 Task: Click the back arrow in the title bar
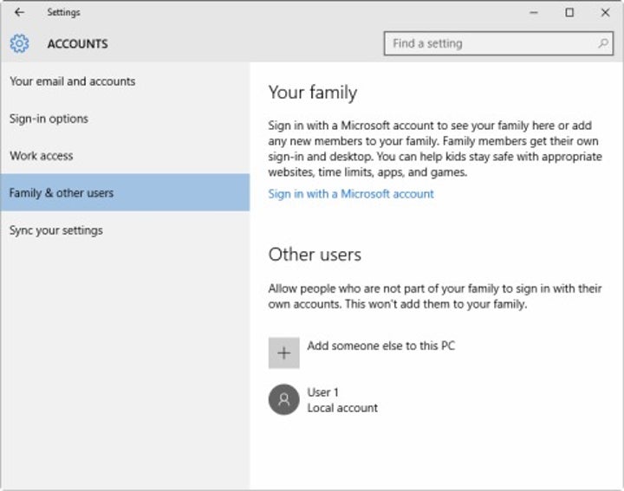19,13
